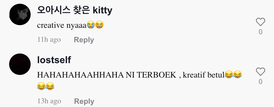Reply to the "NI TERBOEK" comment
274x107 pixels.
84,101
